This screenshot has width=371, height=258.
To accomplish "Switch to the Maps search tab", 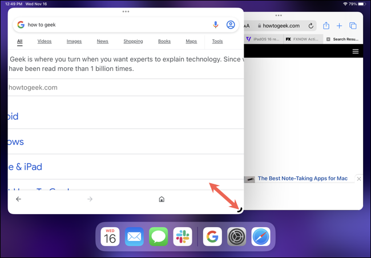I will pos(191,41).
